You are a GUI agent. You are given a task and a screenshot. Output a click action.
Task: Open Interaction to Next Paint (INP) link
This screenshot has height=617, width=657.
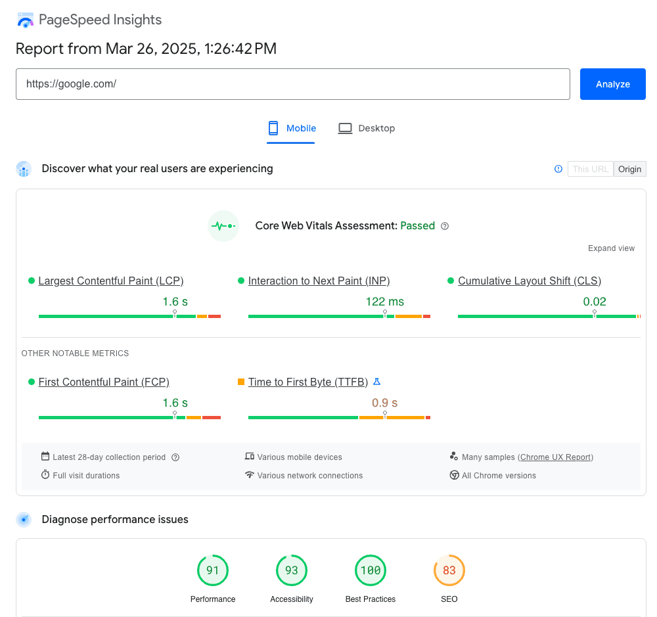coord(319,281)
